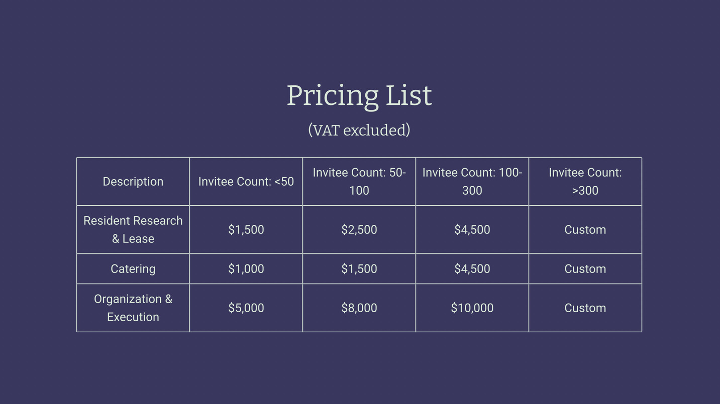Select the Resident Research & Lease cell
The width and height of the screenshot is (720, 404).
tap(133, 230)
